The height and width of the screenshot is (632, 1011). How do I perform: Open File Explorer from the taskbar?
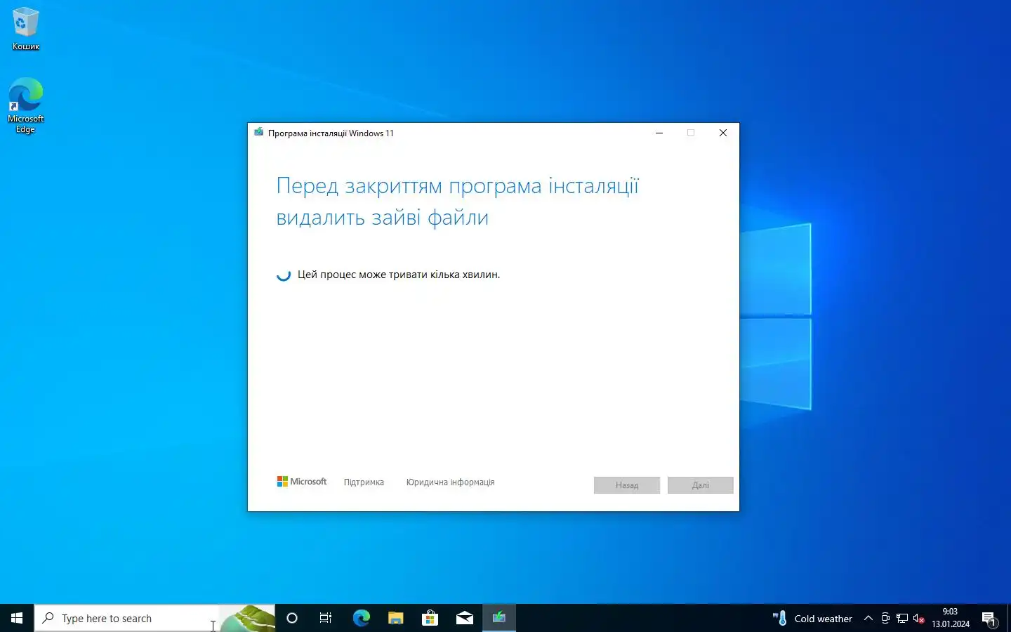coord(395,618)
